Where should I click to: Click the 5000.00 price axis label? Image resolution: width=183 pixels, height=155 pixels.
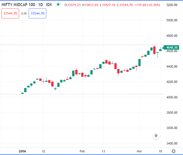pyautogui.click(x=172, y=20)
